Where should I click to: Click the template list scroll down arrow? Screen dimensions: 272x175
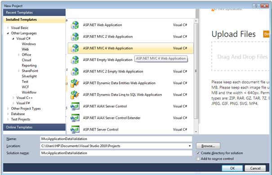coord(196,132)
